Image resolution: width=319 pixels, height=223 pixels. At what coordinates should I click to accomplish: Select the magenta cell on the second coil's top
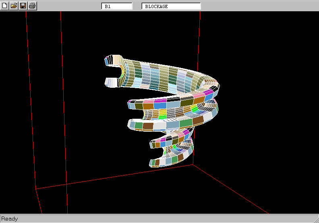[x=160, y=101]
